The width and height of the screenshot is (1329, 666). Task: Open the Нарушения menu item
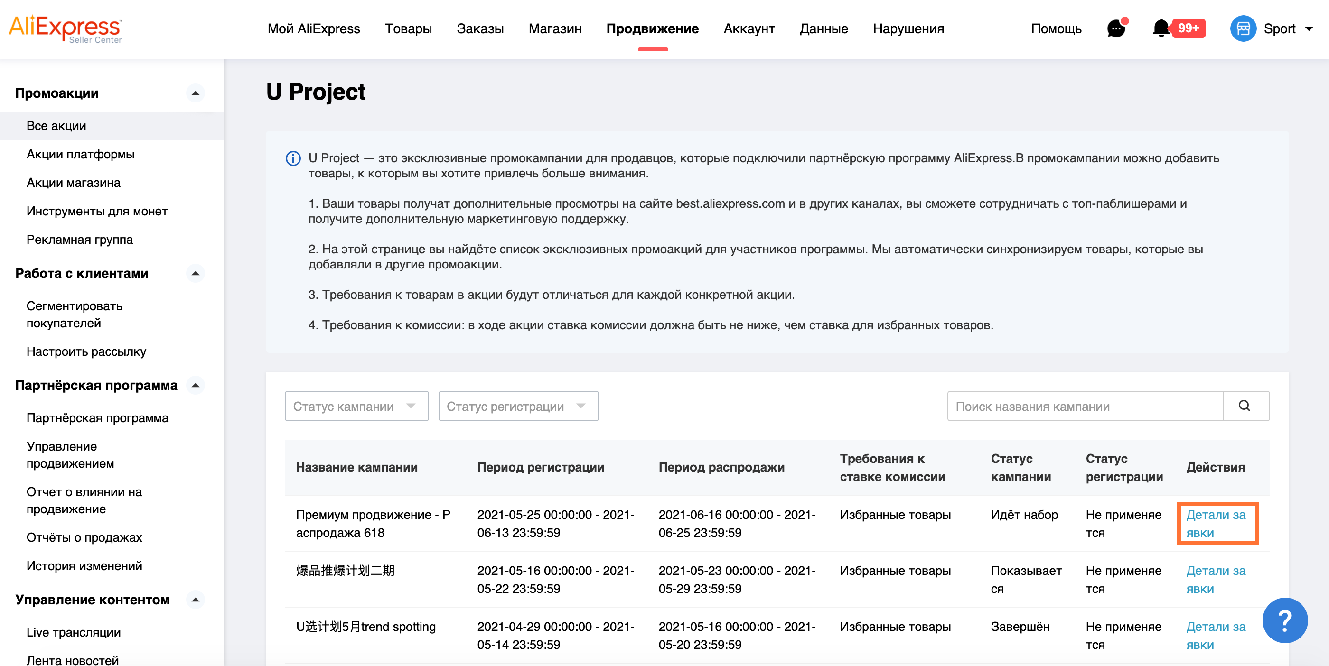[908, 29]
